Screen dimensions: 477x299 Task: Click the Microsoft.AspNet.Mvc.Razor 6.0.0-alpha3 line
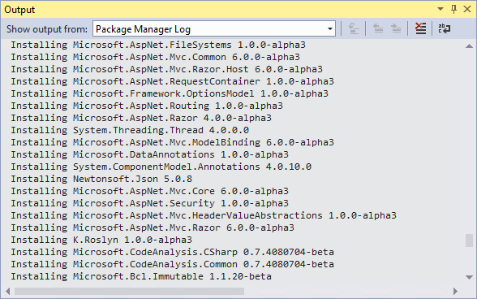coord(153,227)
